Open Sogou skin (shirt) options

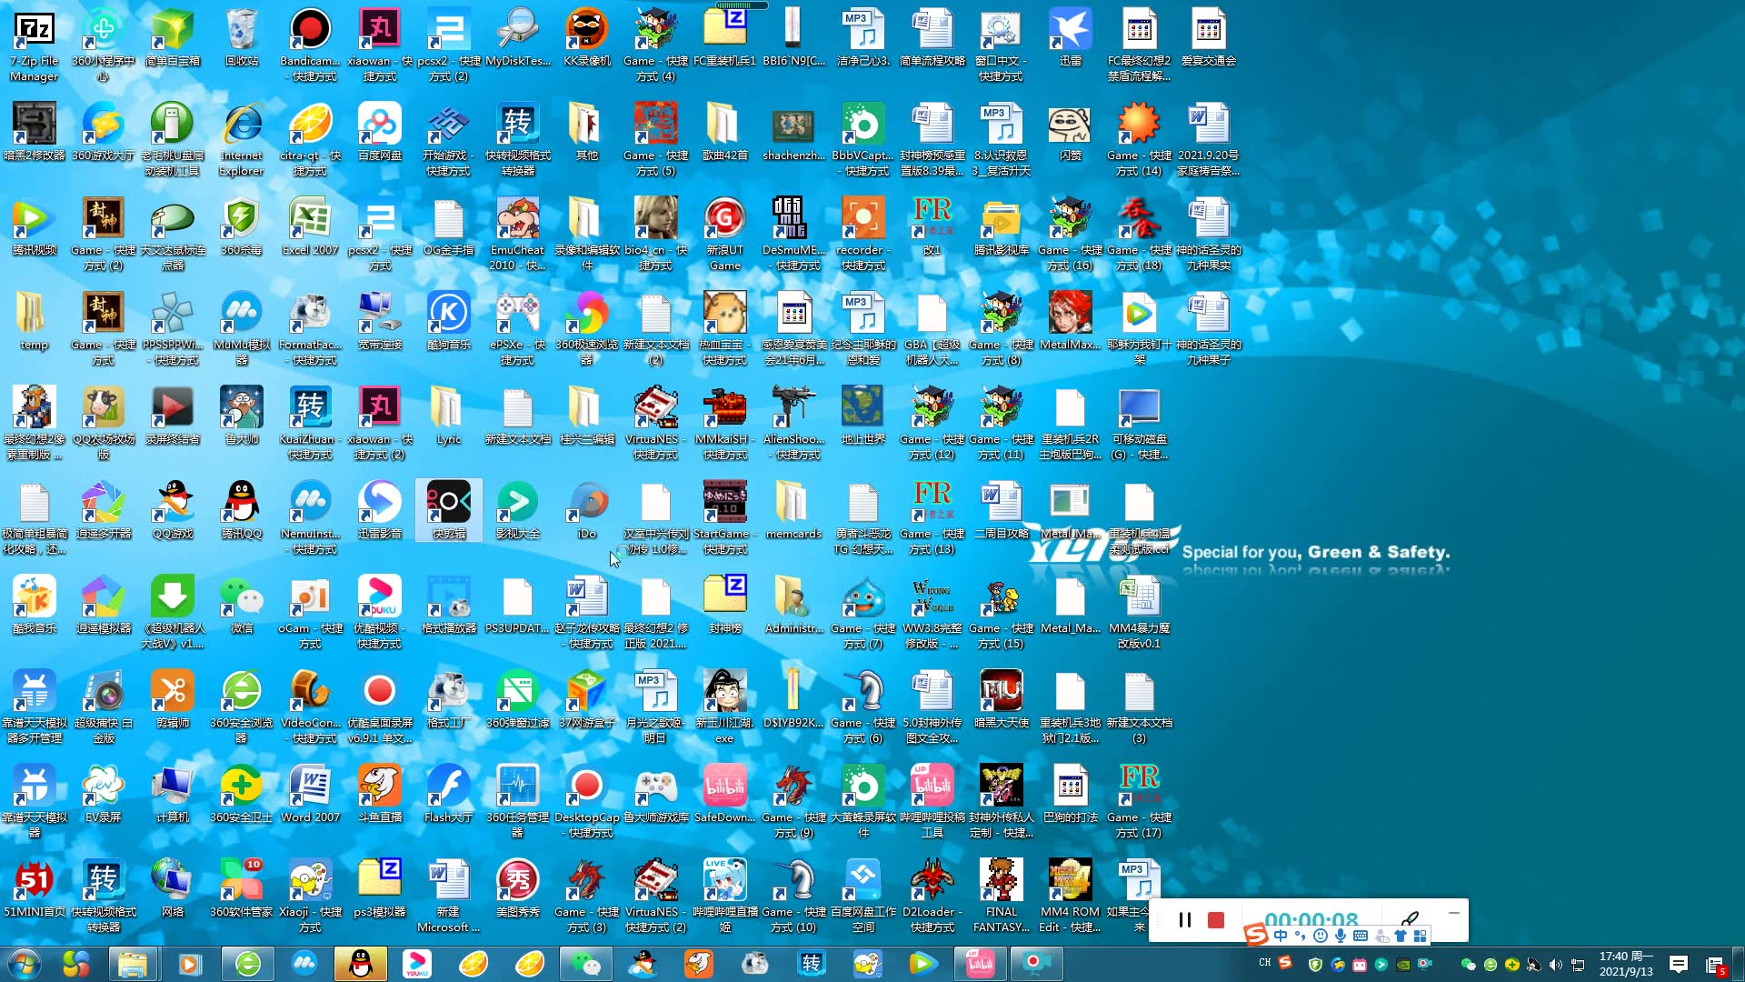[1401, 936]
